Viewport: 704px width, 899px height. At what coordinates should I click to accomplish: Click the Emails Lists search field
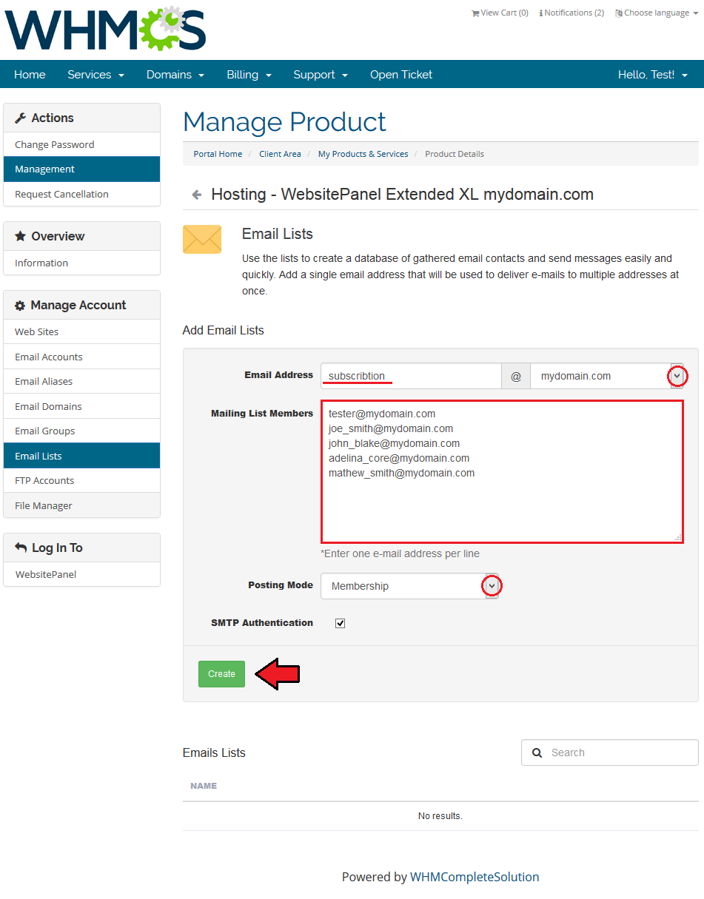(x=610, y=752)
